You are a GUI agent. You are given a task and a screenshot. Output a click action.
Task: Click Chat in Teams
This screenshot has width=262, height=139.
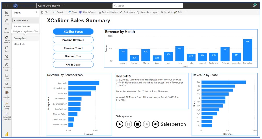pyautogui.click(x=88, y=12)
